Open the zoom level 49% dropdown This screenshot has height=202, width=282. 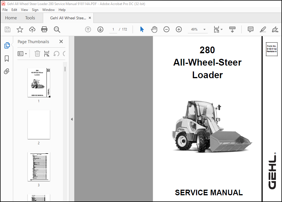(x=204, y=29)
